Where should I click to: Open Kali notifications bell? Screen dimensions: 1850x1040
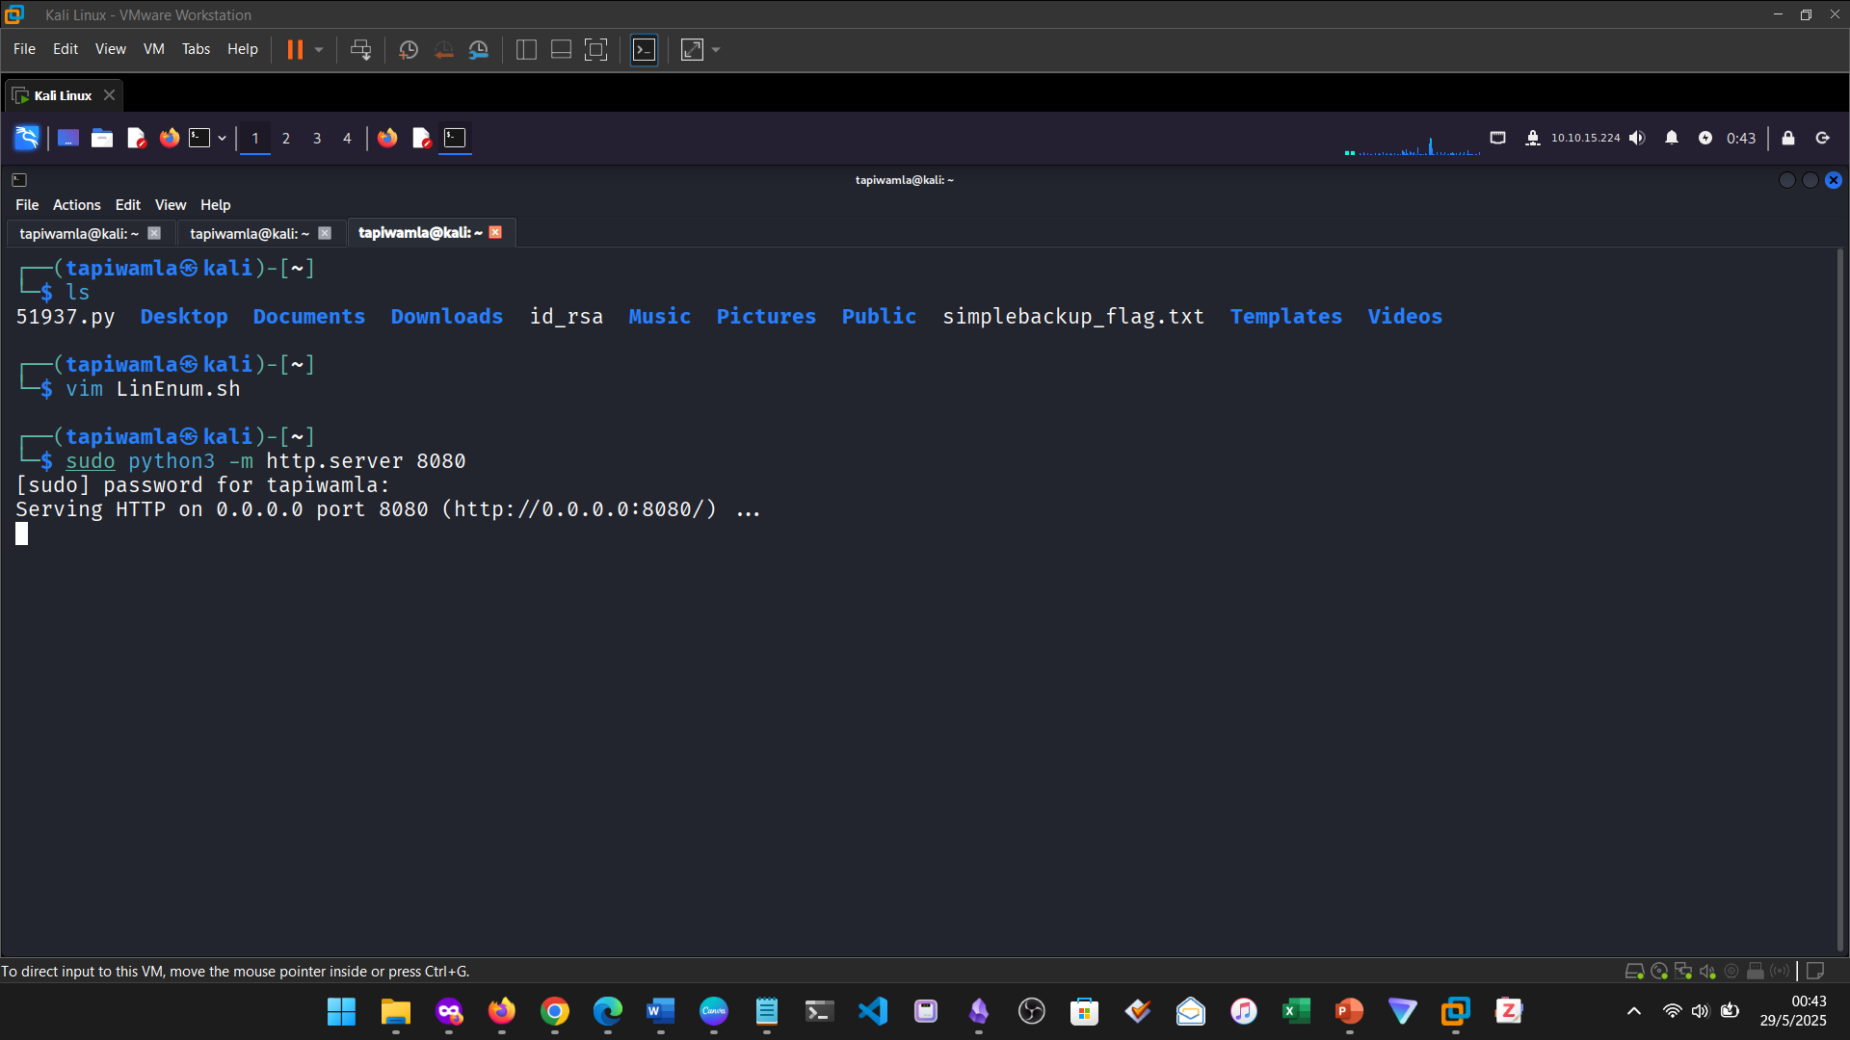click(1672, 139)
